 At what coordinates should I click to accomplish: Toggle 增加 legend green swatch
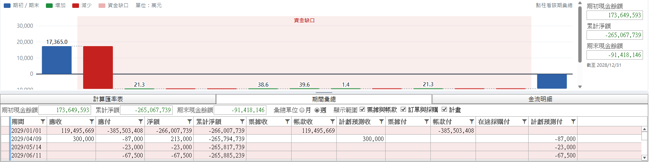click(x=49, y=6)
